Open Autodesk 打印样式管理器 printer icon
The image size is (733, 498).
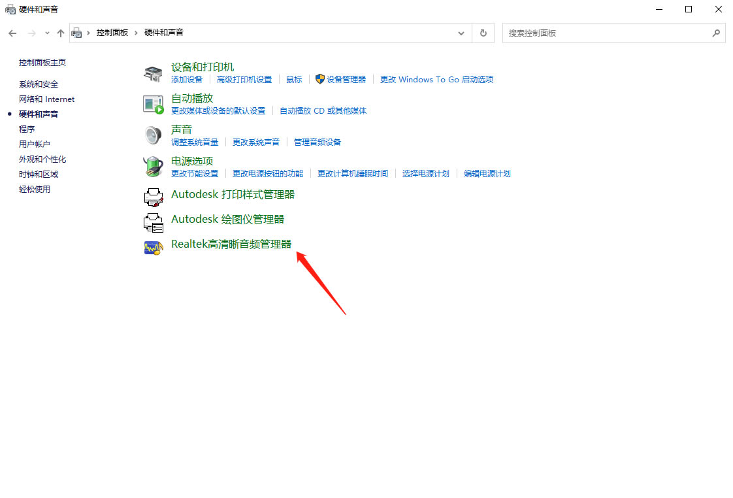tap(153, 195)
